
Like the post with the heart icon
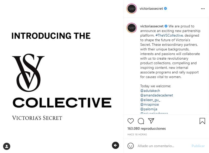[130, 121]
